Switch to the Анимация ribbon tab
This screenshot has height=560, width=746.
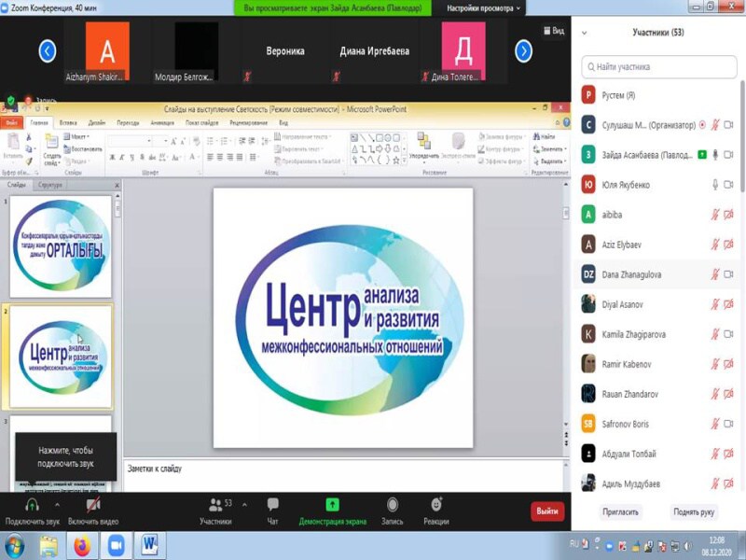[162, 123]
